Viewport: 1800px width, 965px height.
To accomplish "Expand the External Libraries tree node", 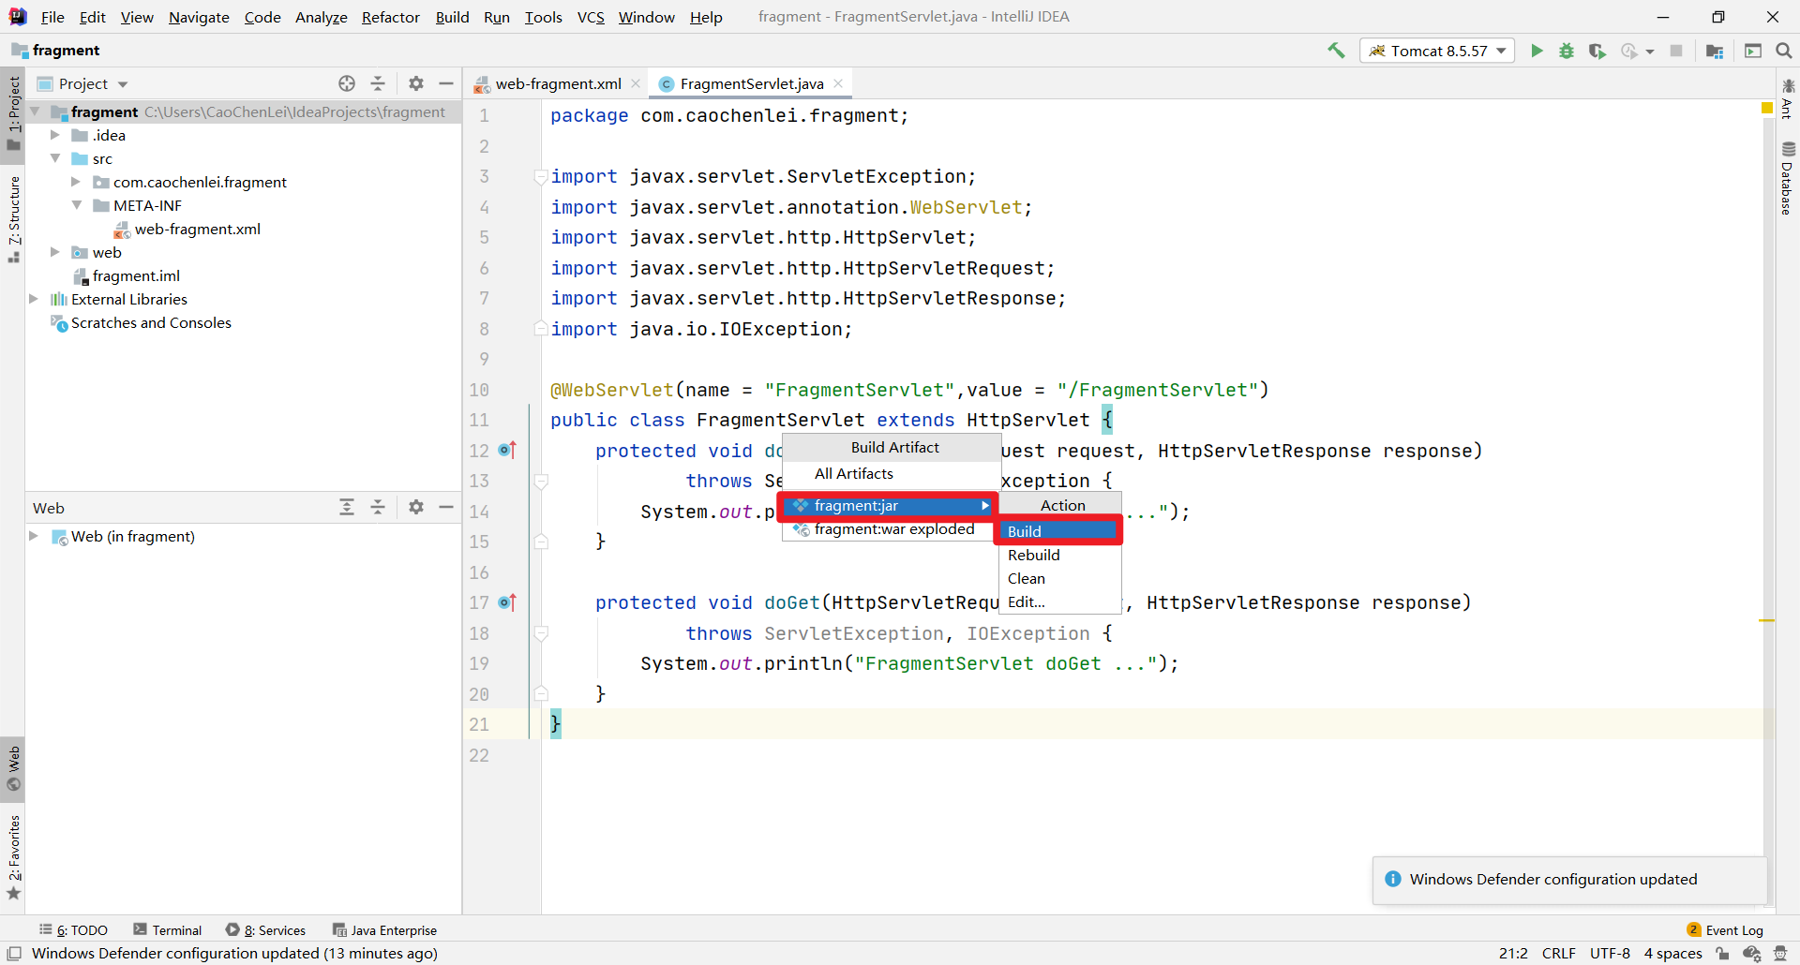I will tap(34, 299).
